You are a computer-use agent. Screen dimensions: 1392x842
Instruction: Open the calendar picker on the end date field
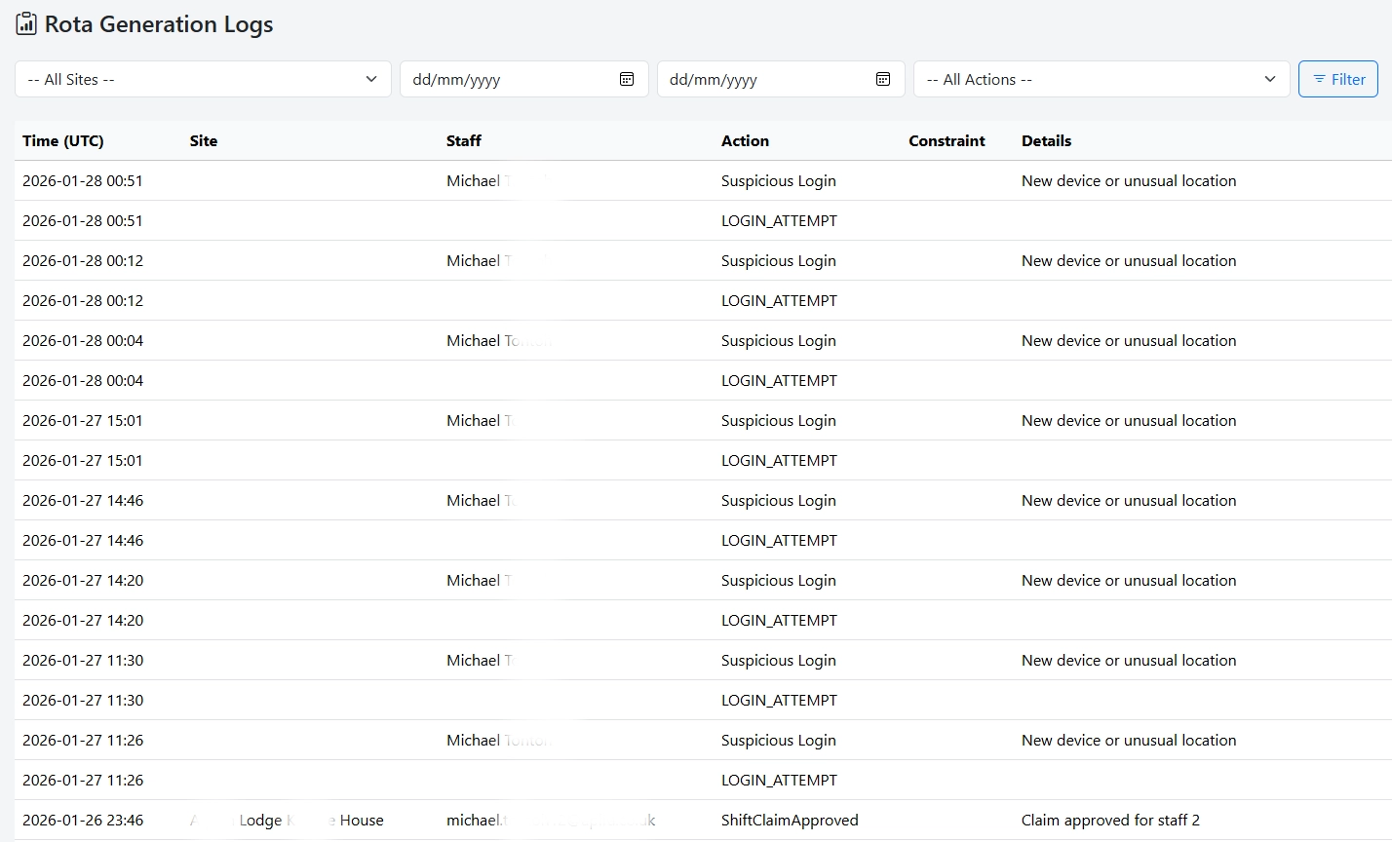pos(883,78)
